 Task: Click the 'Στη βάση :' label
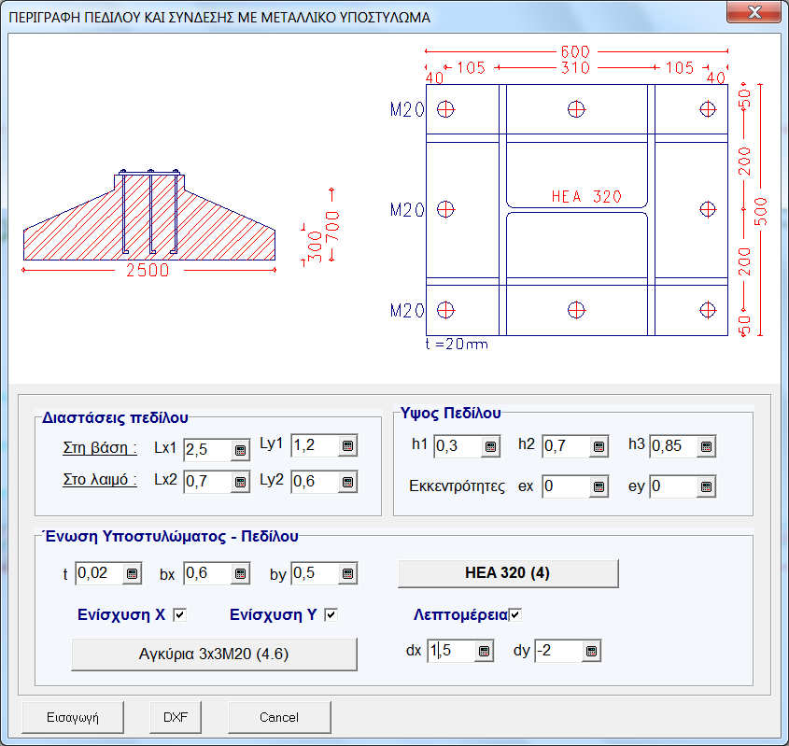(x=100, y=448)
